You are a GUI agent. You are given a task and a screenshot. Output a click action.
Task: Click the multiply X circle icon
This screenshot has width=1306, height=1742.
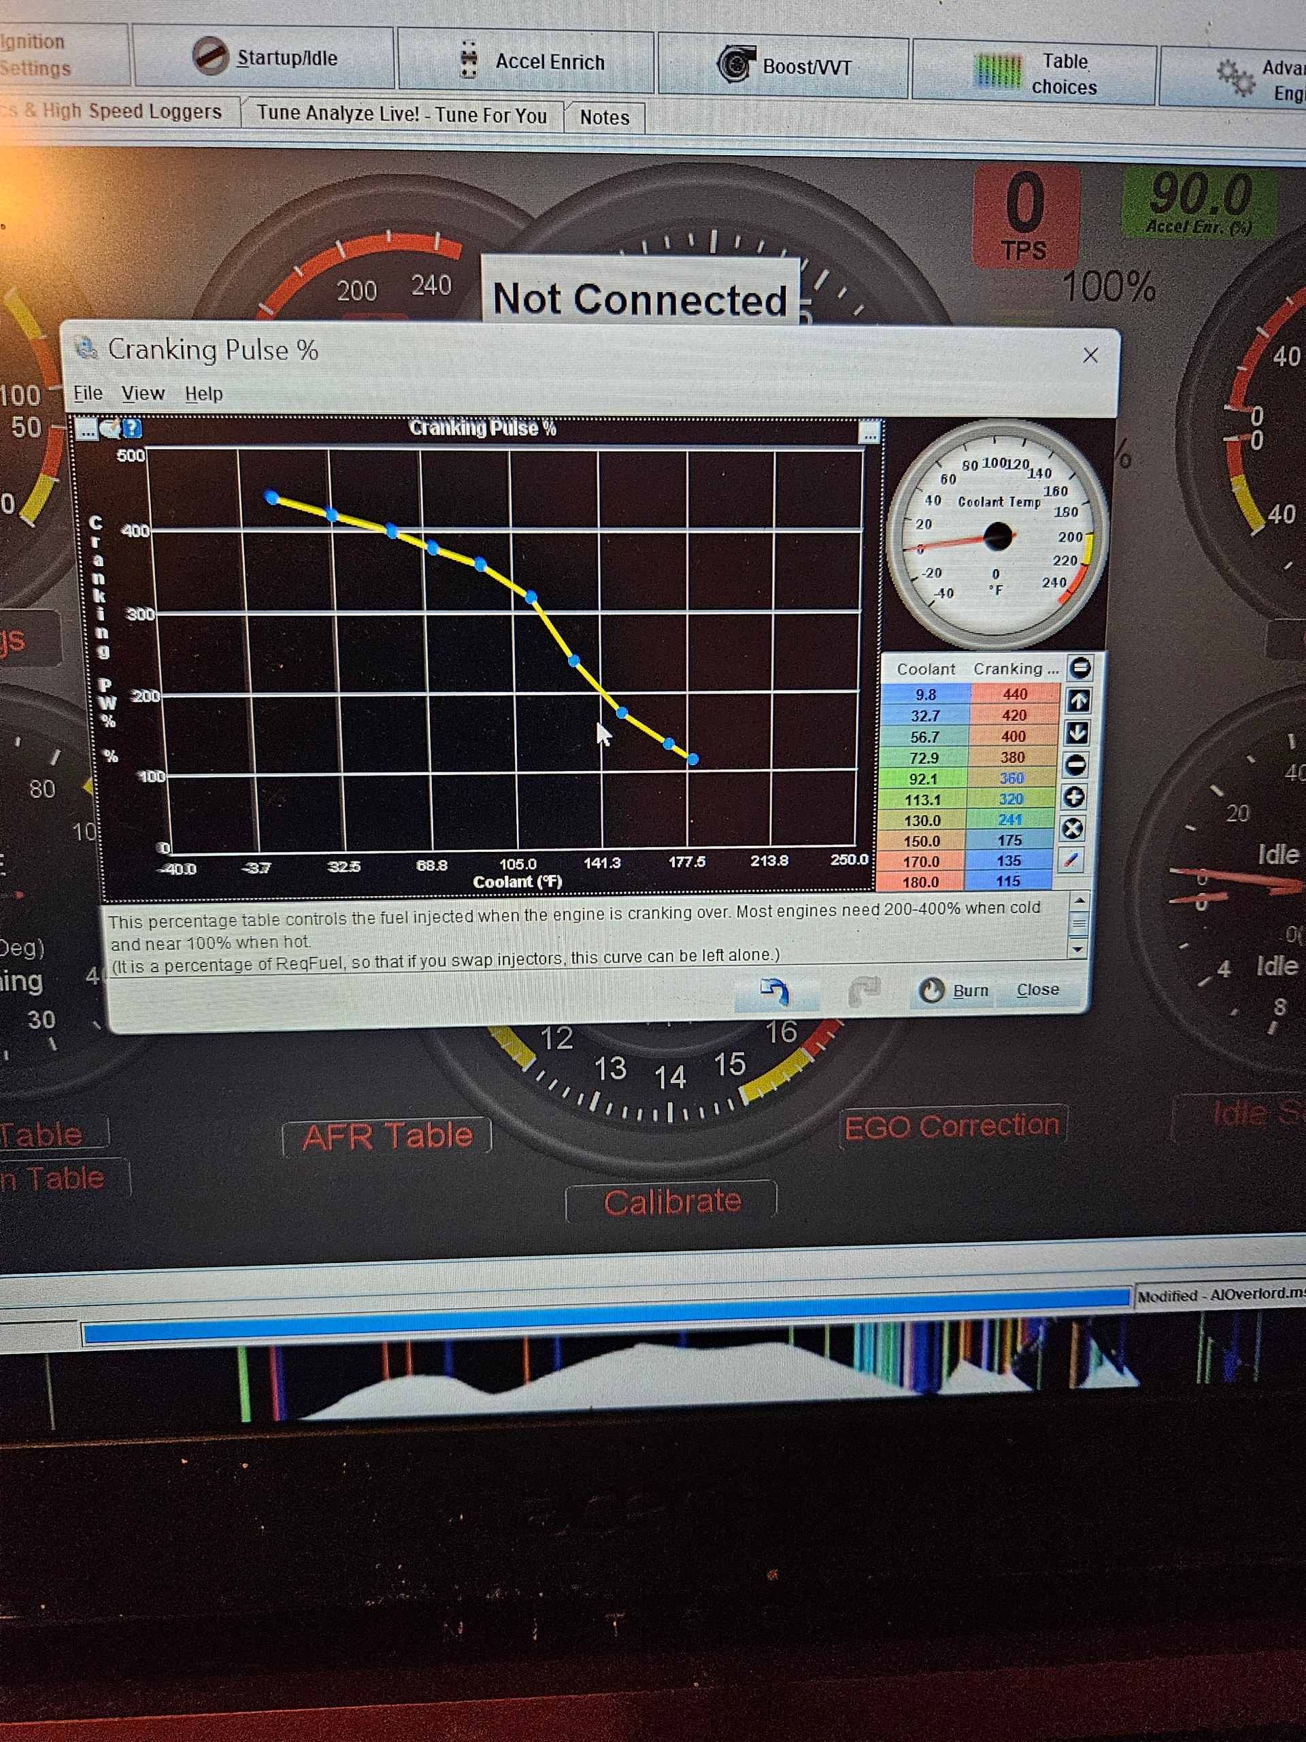click(x=1072, y=829)
